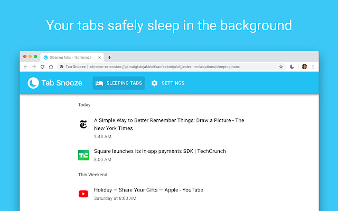Image resolution: width=338 pixels, height=211 pixels.
Task: Bookmark this page with the star icon
Action: tap(281, 67)
